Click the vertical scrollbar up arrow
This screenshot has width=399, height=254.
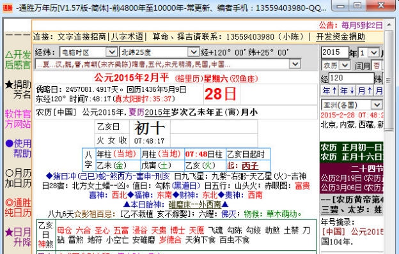(389, 25)
